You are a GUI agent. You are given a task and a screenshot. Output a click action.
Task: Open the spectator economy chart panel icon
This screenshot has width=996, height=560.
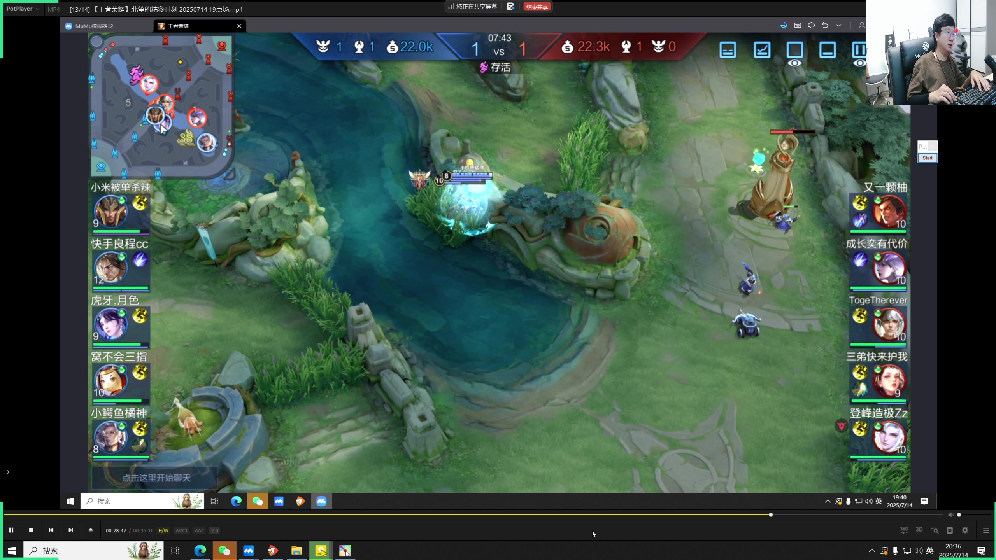(x=762, y=50)
